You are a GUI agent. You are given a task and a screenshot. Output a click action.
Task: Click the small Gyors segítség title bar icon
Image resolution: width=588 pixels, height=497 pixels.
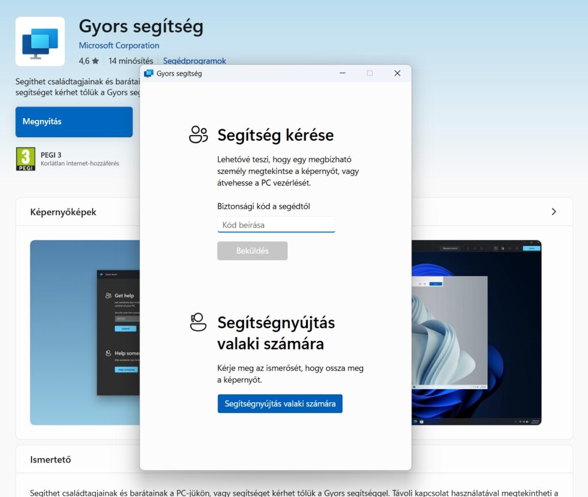point(149,73)
